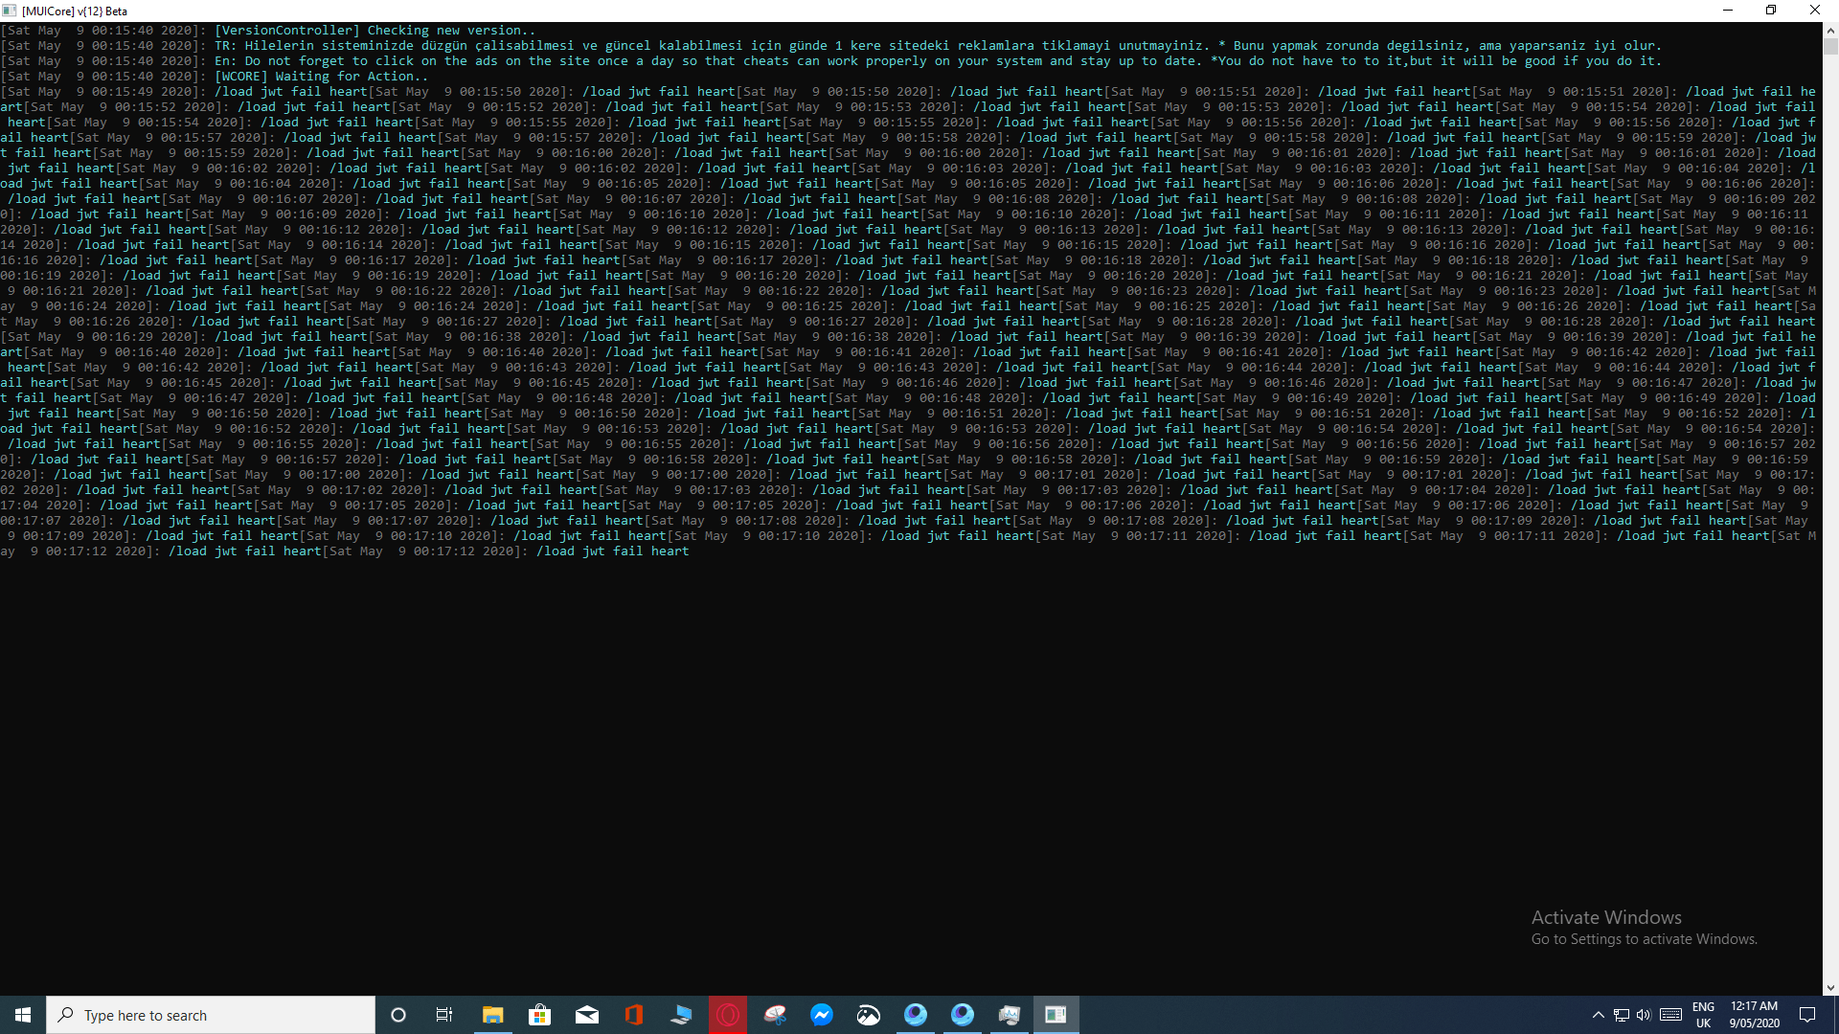Change the ENG UK input language
The image size is (1839, 1034).
[x=1703, y=1015]
